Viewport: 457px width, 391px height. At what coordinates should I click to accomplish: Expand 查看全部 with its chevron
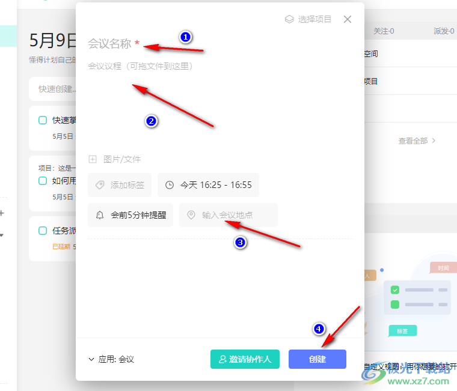click(x=417, y=141)
